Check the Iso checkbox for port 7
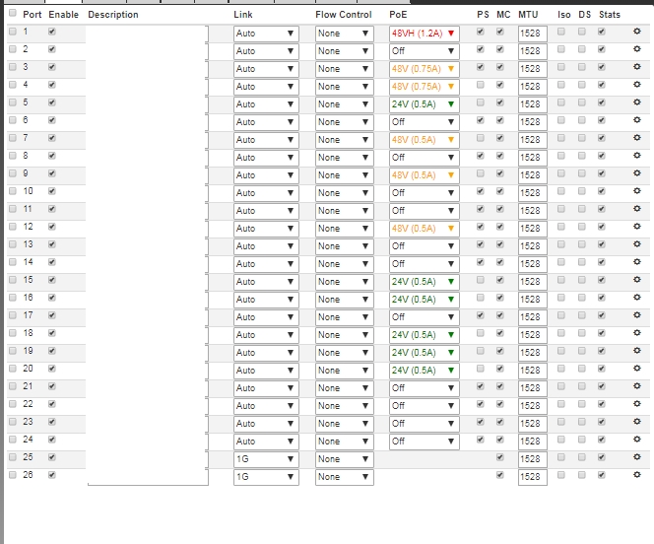The width and height of the screenshot is (654, 544). tap(561, 138)
